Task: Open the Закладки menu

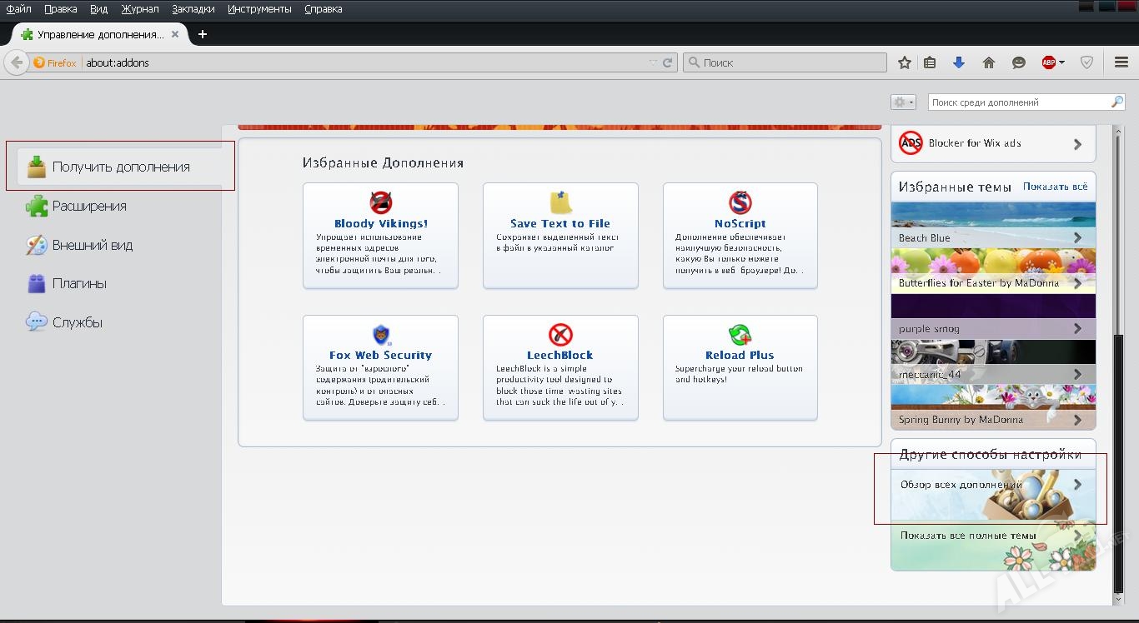Action: (193, 9)
